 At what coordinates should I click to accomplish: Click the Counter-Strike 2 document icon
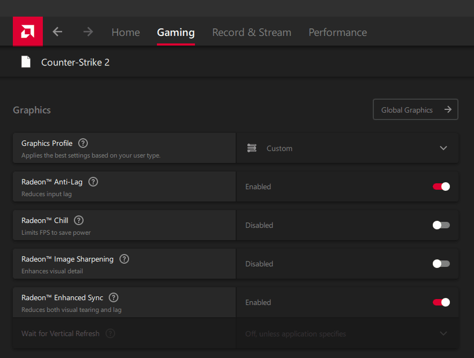(26, 62)
